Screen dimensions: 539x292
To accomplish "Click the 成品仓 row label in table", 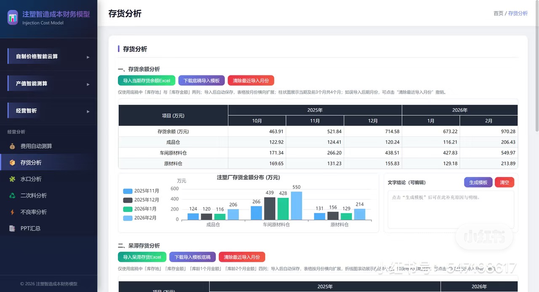I will [x=173, y=142].
